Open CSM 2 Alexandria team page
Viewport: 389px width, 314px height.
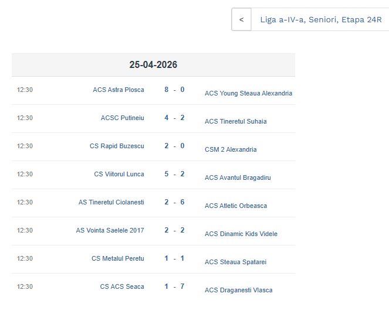tap(231, 149)
